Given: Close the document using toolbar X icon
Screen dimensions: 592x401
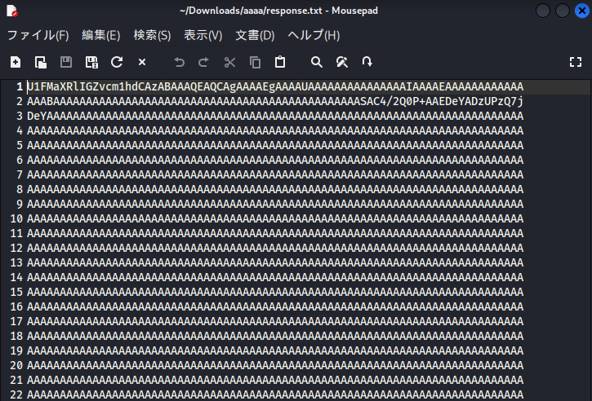Looking at the screenshot, I should tap(142, 62).
